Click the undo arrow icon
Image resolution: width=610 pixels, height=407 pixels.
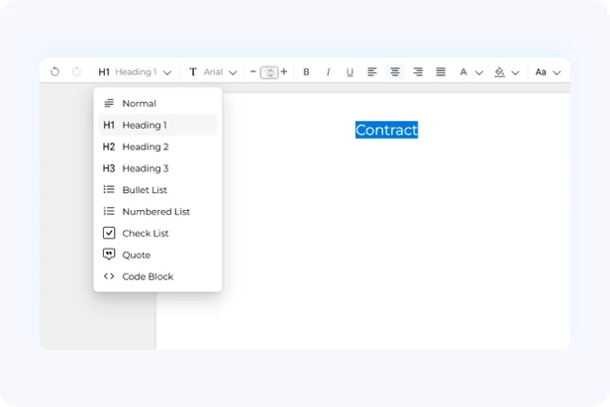point(54,72)
